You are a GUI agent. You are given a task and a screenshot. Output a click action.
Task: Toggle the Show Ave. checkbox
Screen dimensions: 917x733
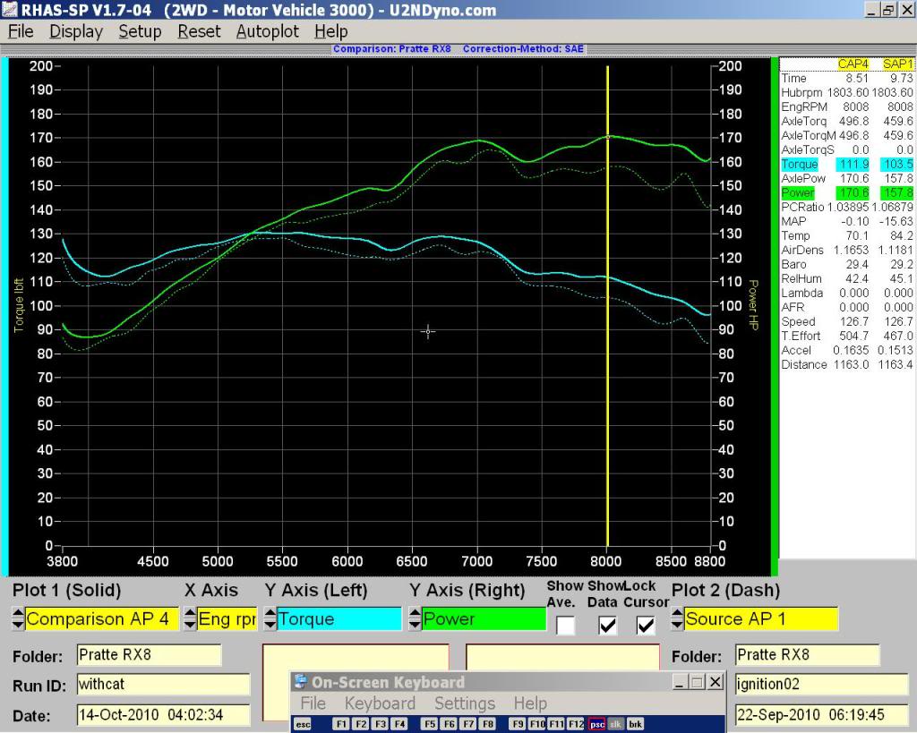pyautogui.click(x=565, y=626)
